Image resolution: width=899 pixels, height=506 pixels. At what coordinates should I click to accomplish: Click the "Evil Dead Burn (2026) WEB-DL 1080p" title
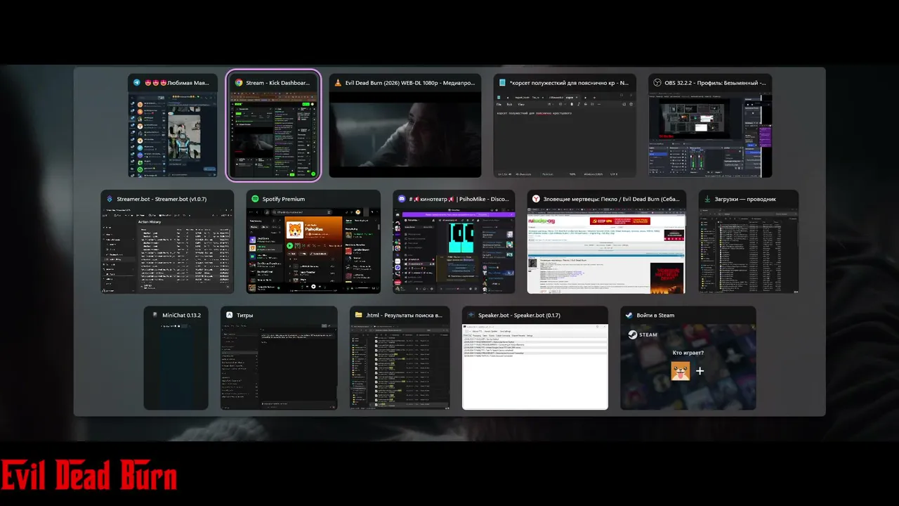coord(409,83)
